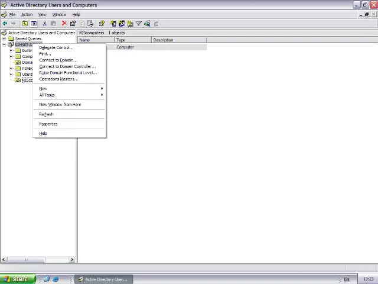Image resolution: width=378 pixels, height=284 pixels.
Task: Click the 13:23 clock in system tray
Action: (369, 279)
